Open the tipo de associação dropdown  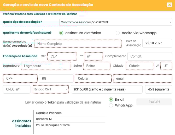pyautogui.click(x=115, y=22)
